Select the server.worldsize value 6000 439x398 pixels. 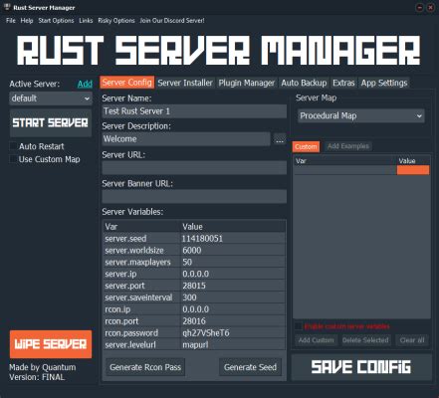point(233,251)
